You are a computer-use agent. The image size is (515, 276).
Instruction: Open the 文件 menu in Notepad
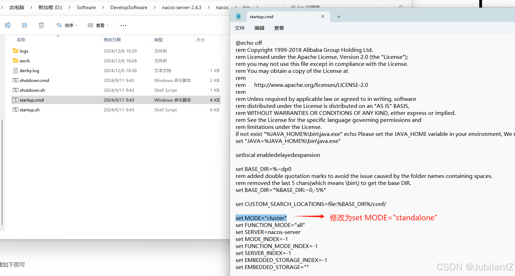(240, 28)
